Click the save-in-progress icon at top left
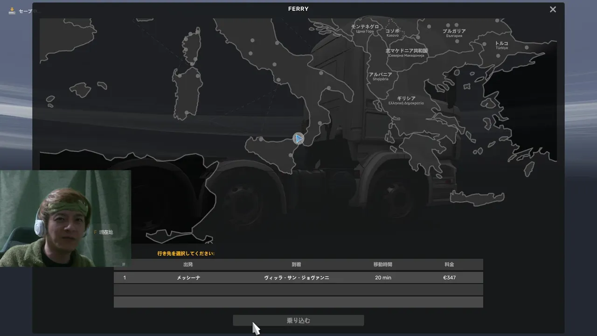 click(x=12, y=11)
